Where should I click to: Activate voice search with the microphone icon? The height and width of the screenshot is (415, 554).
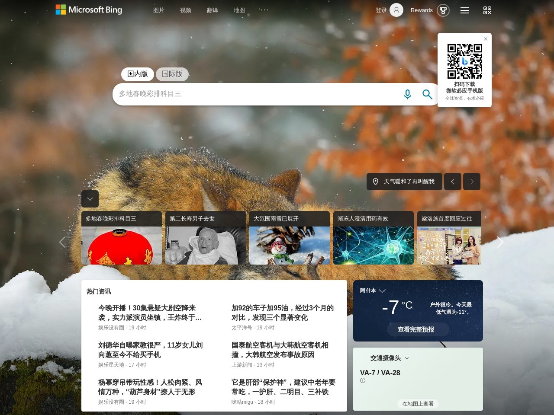[407, 94]
